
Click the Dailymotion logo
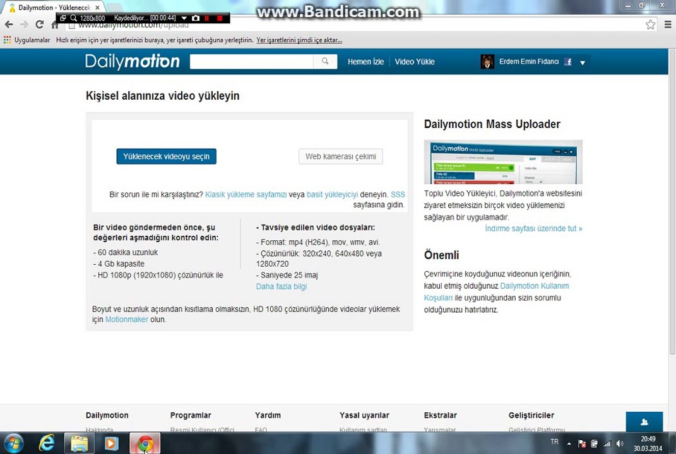[x=133, y=62]
